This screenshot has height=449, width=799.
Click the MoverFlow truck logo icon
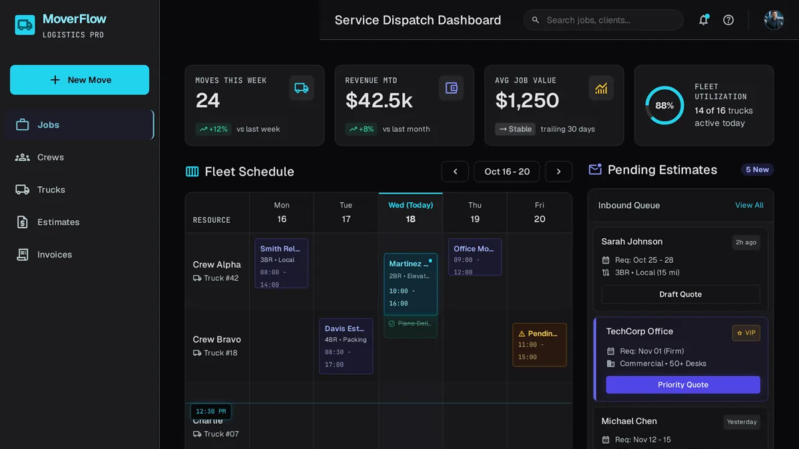pos(25,25)
